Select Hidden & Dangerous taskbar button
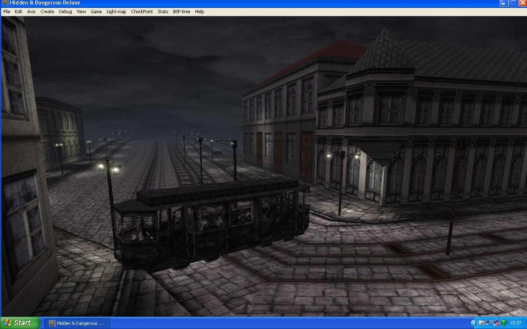 tap(77, 323)
